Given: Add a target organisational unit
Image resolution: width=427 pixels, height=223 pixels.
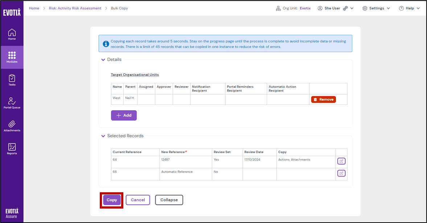Looking at the screenshot, I should pos(124,115).
